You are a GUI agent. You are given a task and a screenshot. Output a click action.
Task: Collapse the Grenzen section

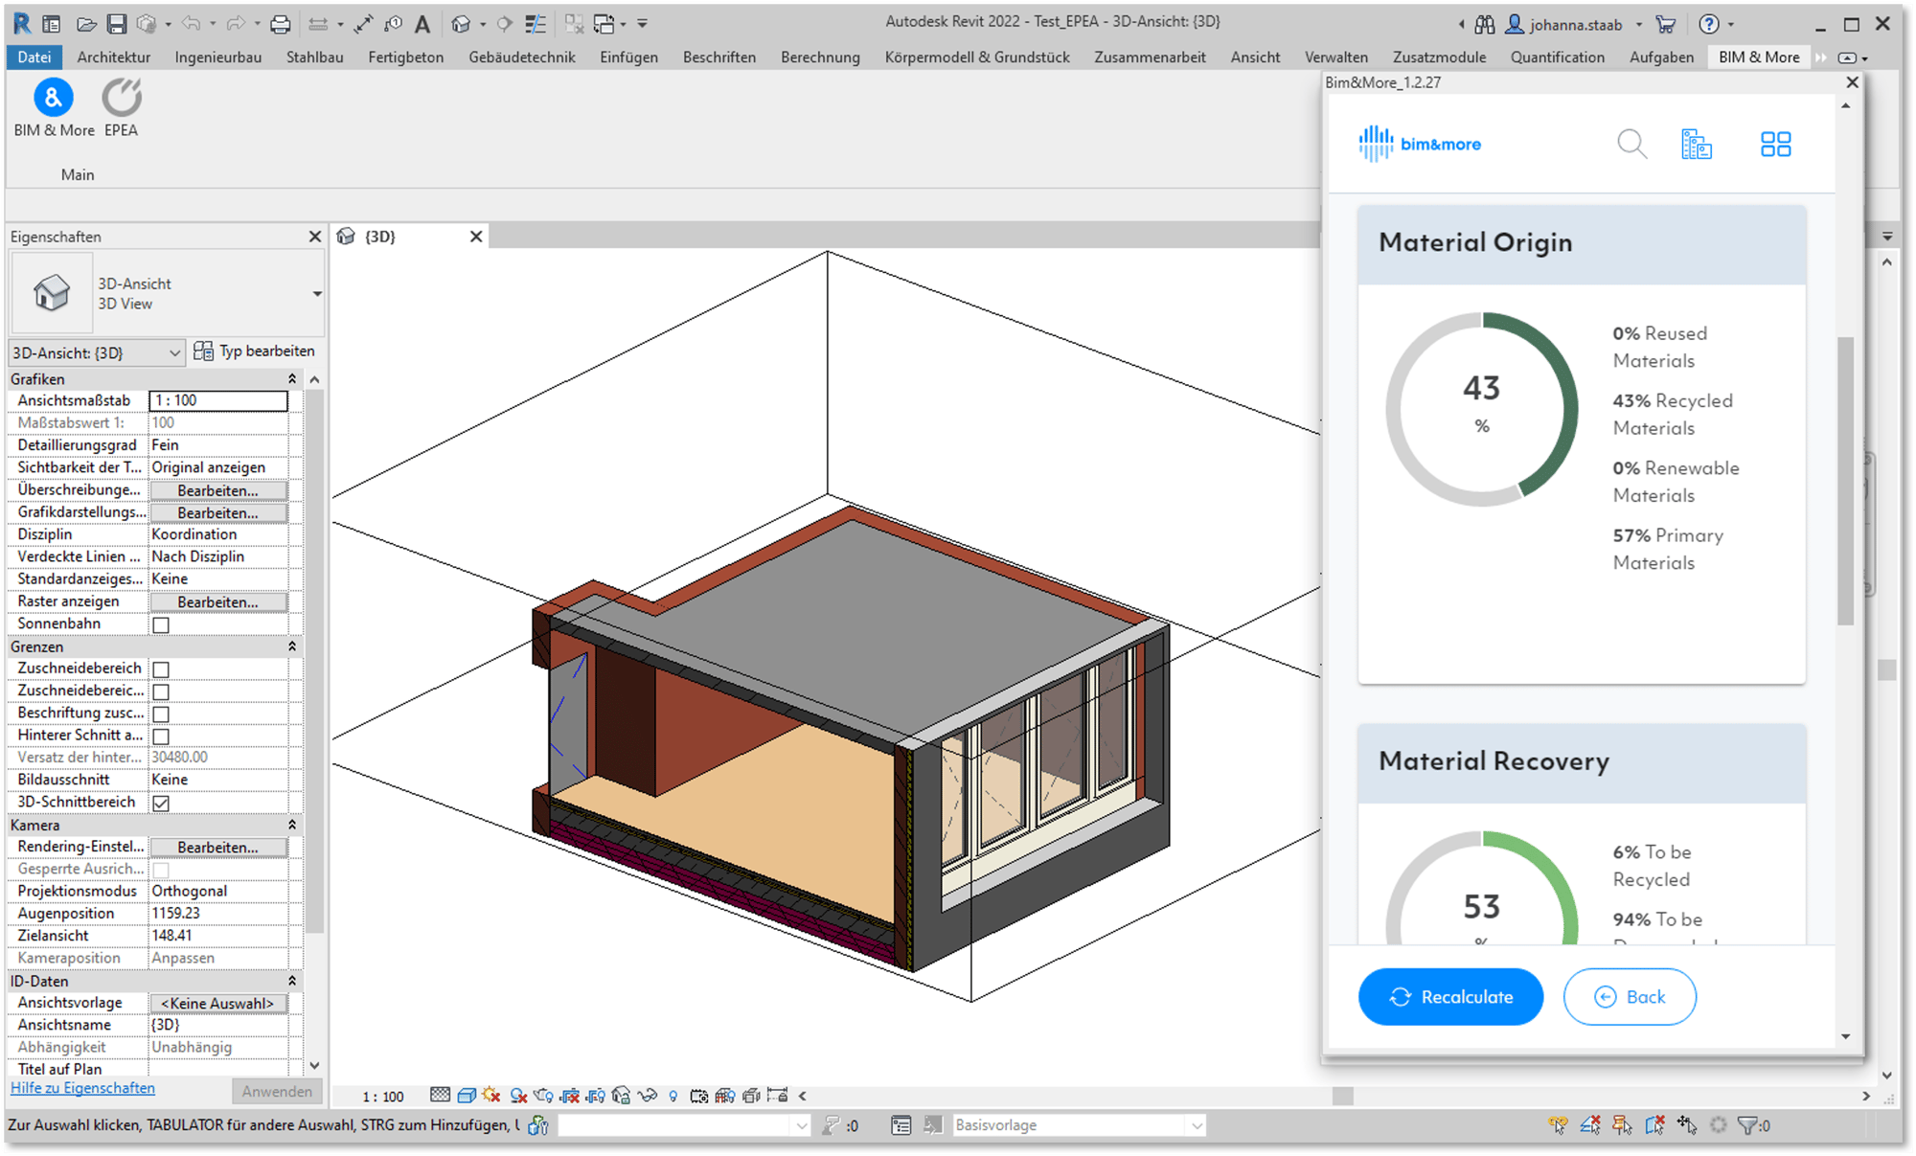(291, 646)
